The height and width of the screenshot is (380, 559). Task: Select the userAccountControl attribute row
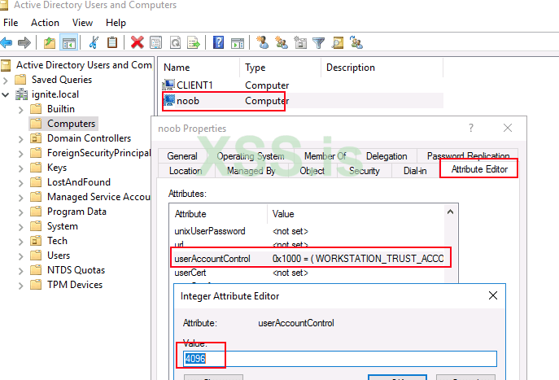[x=308, y=259]
